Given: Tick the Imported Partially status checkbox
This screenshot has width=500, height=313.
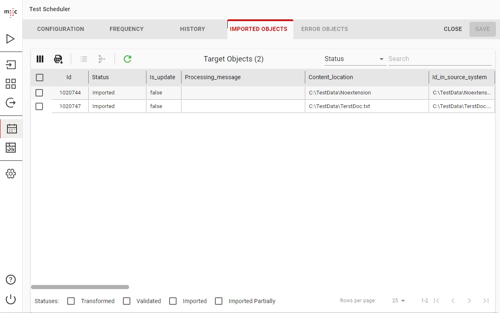Looking at the screenshot, I should [219, 301].
